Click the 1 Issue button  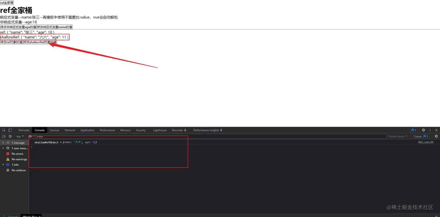(421, 136)
